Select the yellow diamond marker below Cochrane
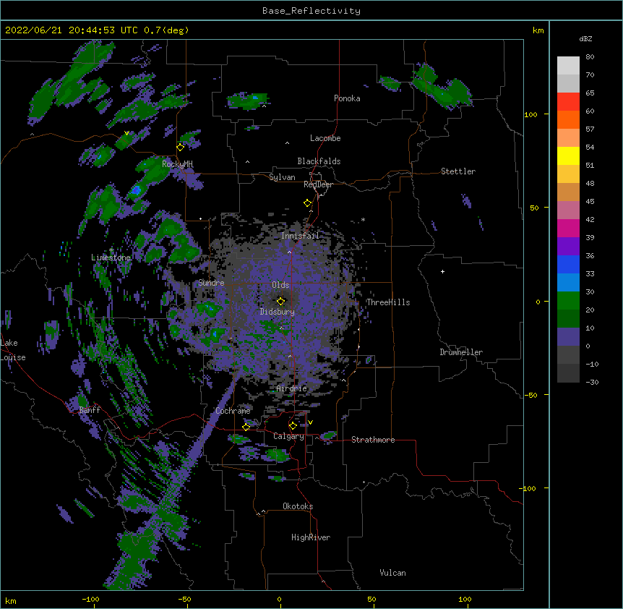Viewport: 623px width, 609px height. pos(246,427)
